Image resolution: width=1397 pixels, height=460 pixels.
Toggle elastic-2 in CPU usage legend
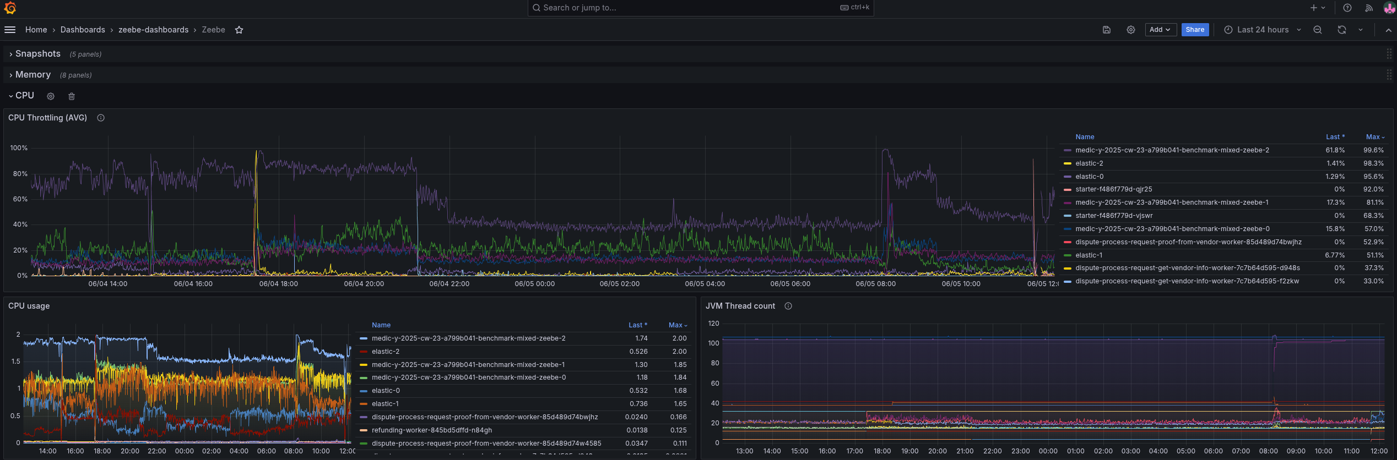(385, 352)
